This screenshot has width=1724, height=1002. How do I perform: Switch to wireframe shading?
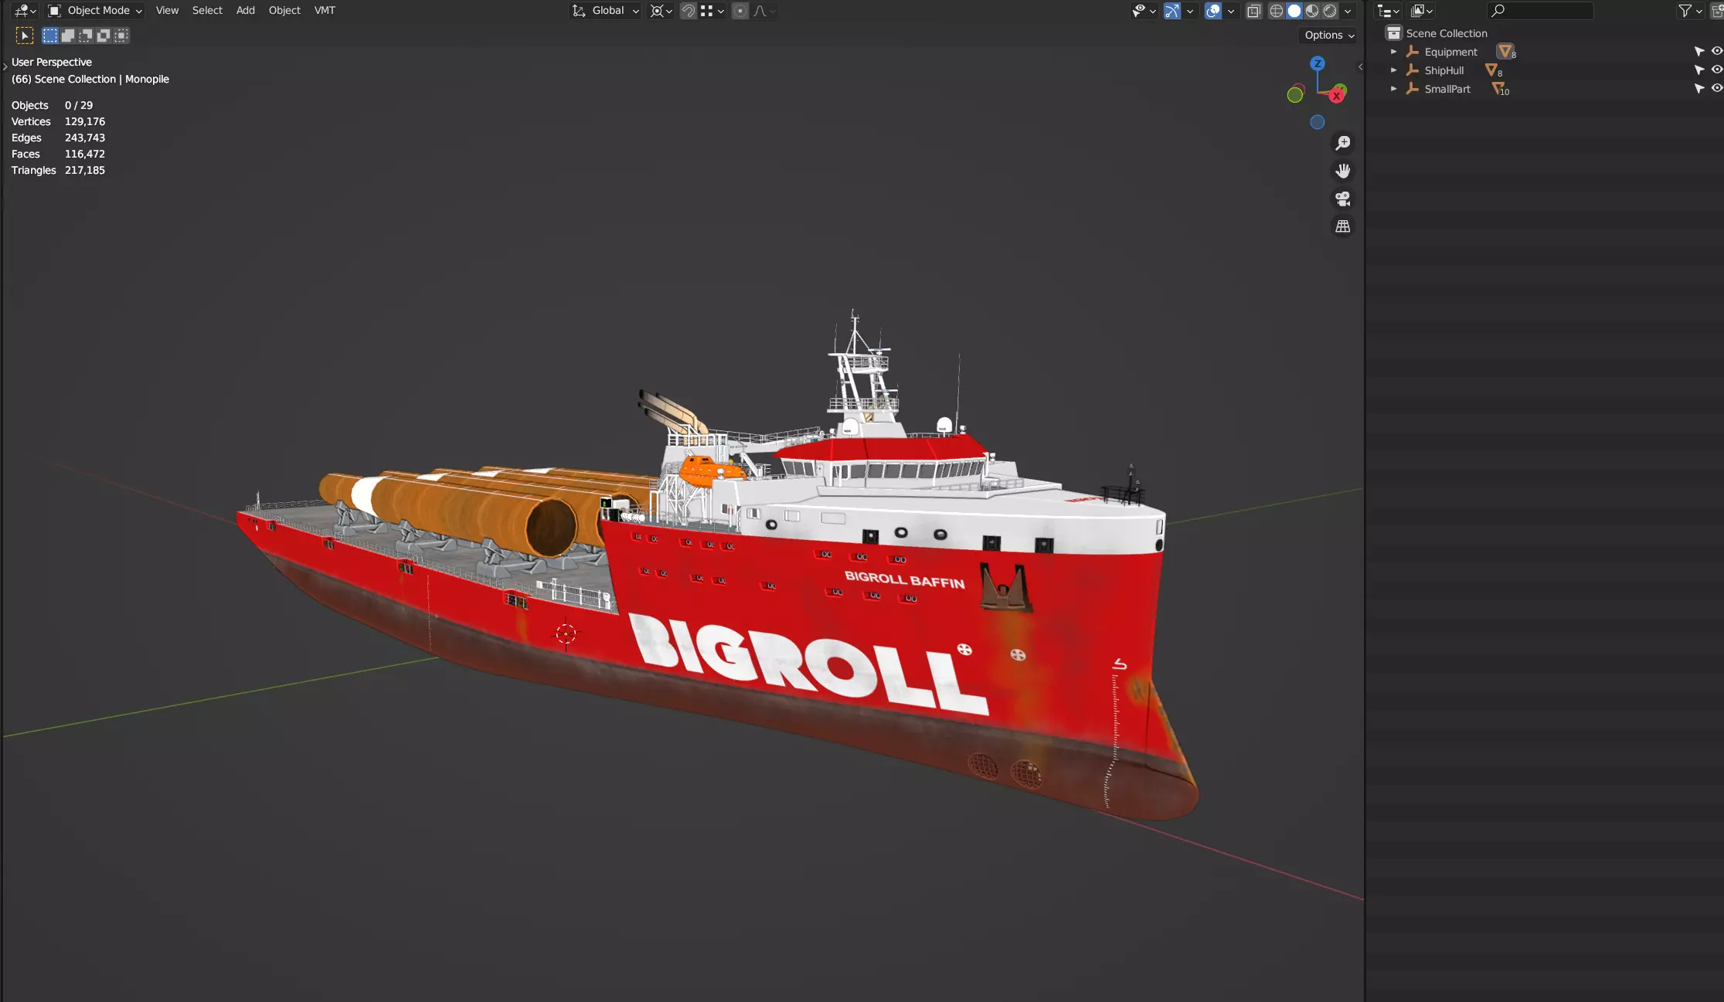1277,11
